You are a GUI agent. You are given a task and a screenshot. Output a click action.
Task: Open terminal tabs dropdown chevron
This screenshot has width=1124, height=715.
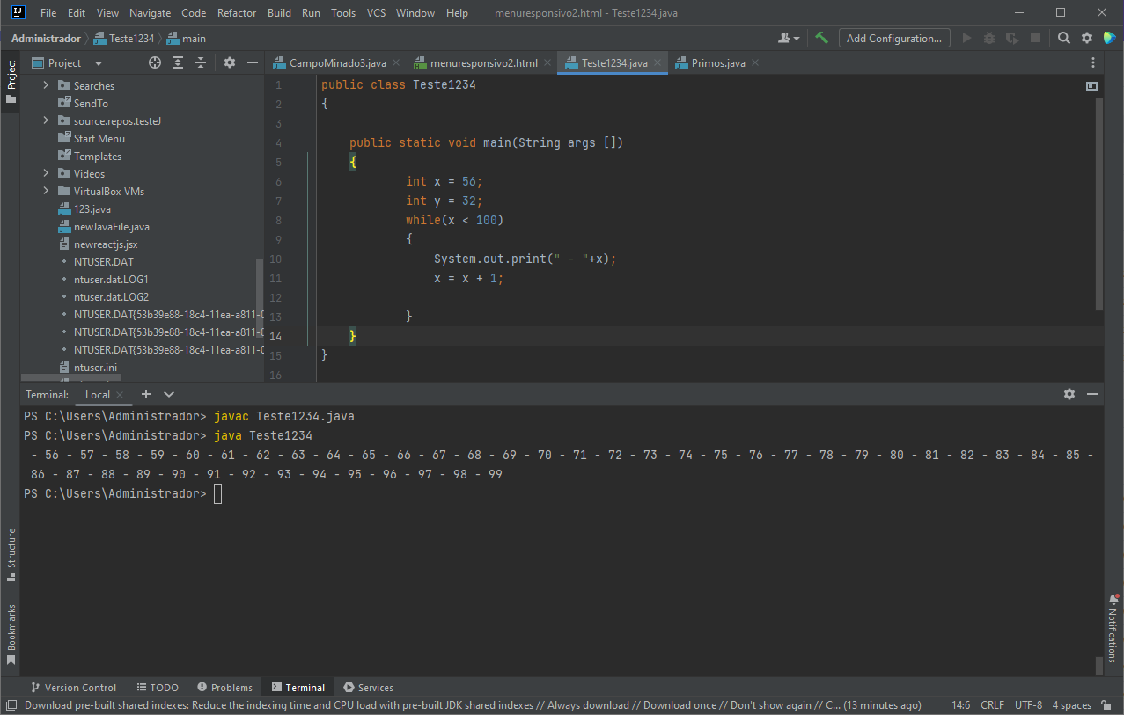(x=169, y=394)
